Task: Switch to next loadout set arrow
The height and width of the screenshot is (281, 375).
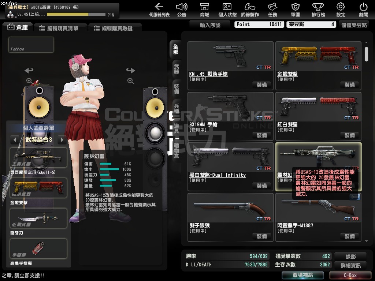Action: point(62,139)
